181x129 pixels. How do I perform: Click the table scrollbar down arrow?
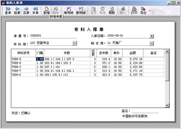pyautogui.click(x=167, y=105)
